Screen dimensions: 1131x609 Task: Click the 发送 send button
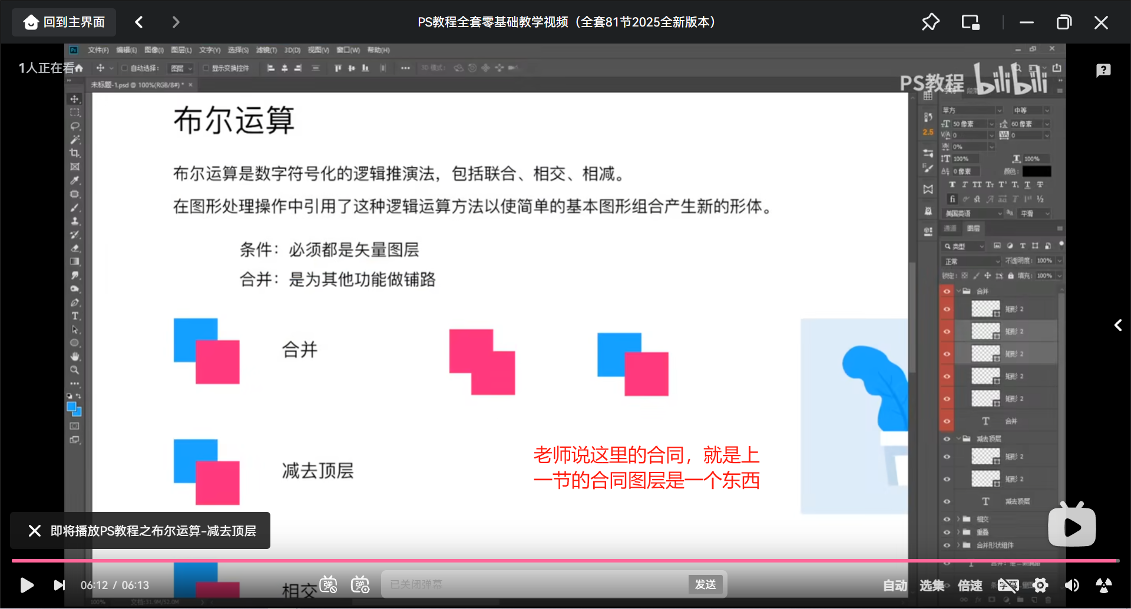(x=705, y=584)
